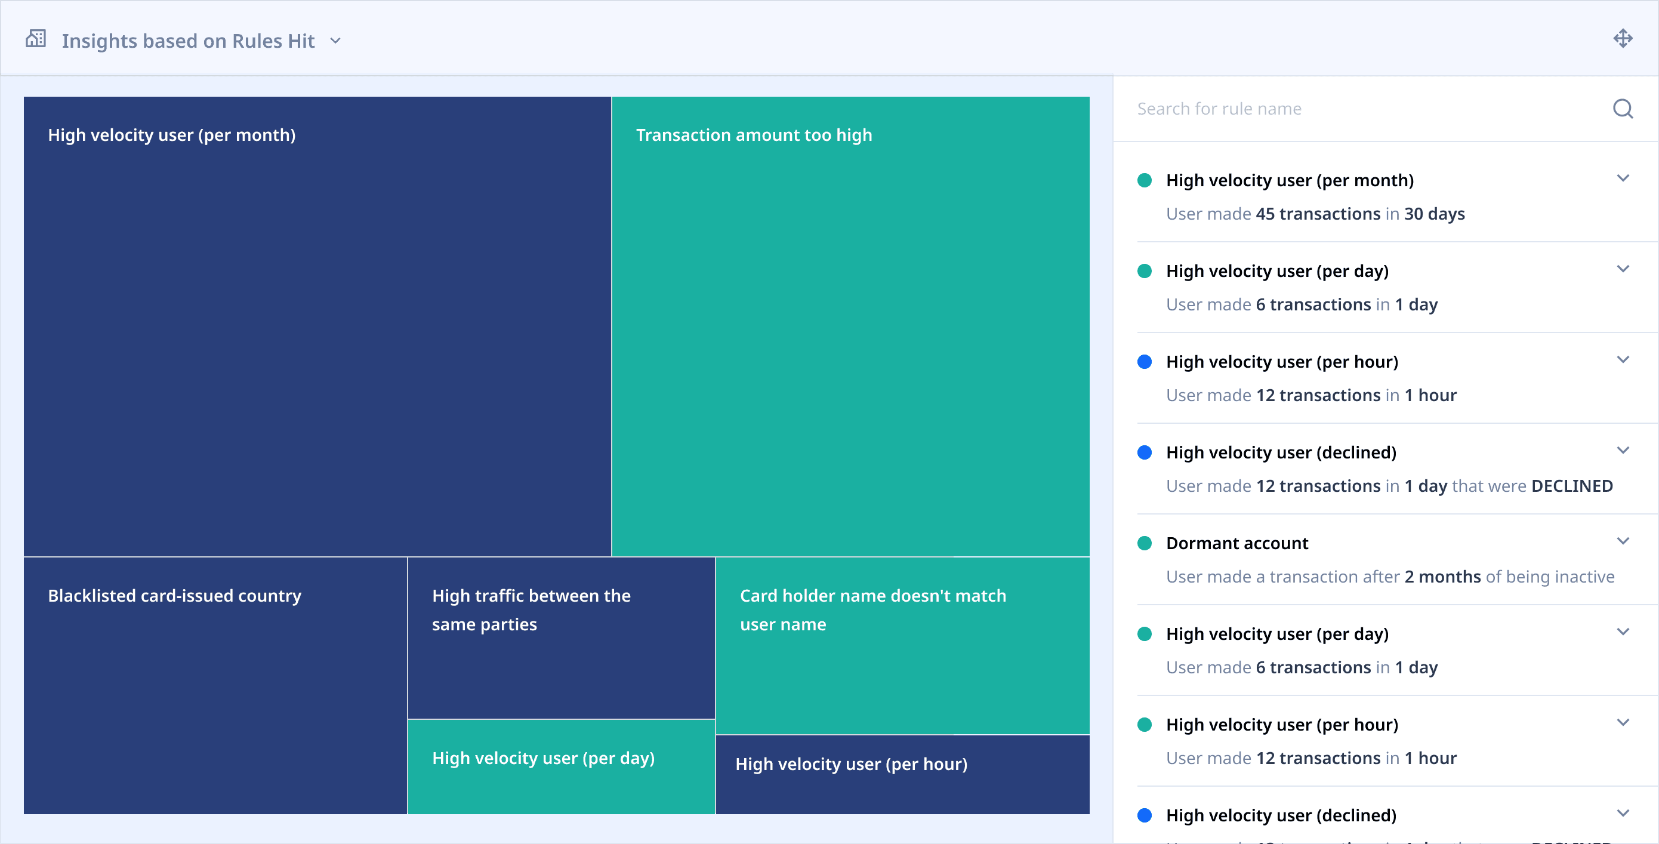Image resolution: width=1659 pixels, height=844 pixels.
Task: Select the Blacklisted card-issued country tile
Action: pos(215,685)
